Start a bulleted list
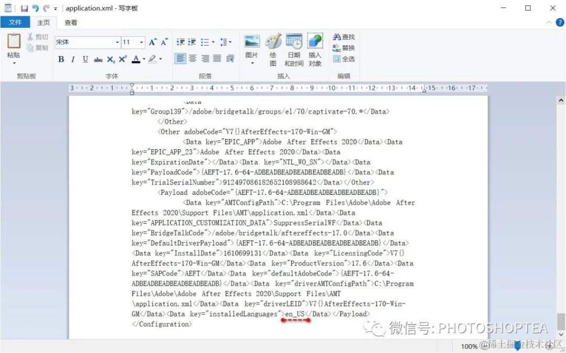566x353 pixels. (x=205, y=42)
